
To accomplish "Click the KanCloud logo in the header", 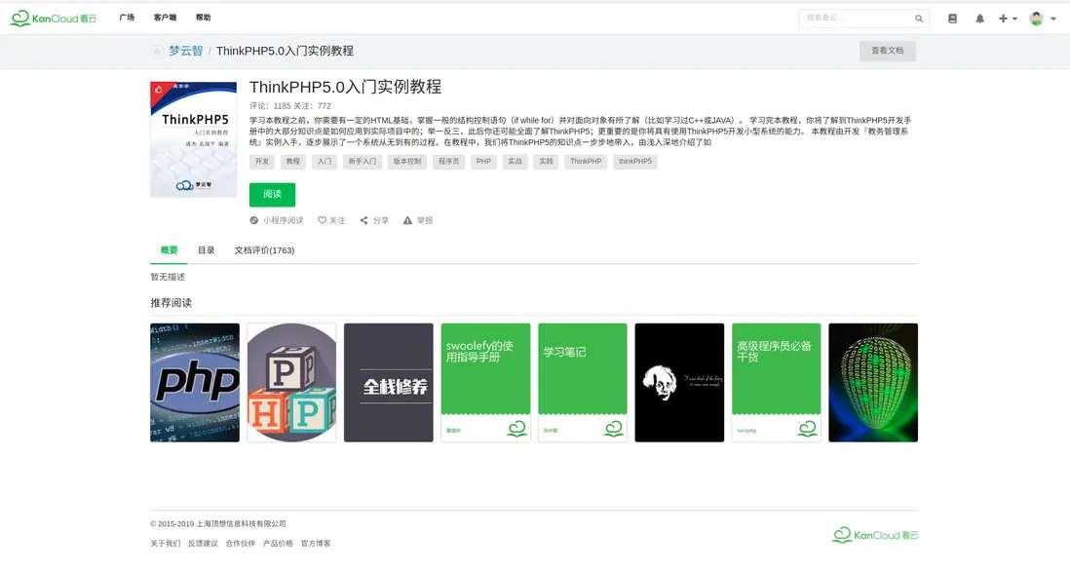I will click(54, 19).
